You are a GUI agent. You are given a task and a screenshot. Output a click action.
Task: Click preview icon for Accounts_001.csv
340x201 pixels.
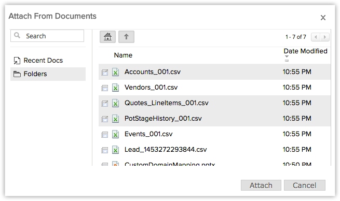(x=104, y=72)
